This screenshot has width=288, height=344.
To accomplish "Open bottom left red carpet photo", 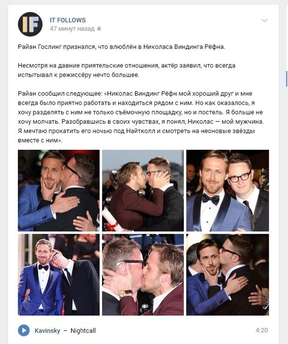I will click(x=59, y=275).
